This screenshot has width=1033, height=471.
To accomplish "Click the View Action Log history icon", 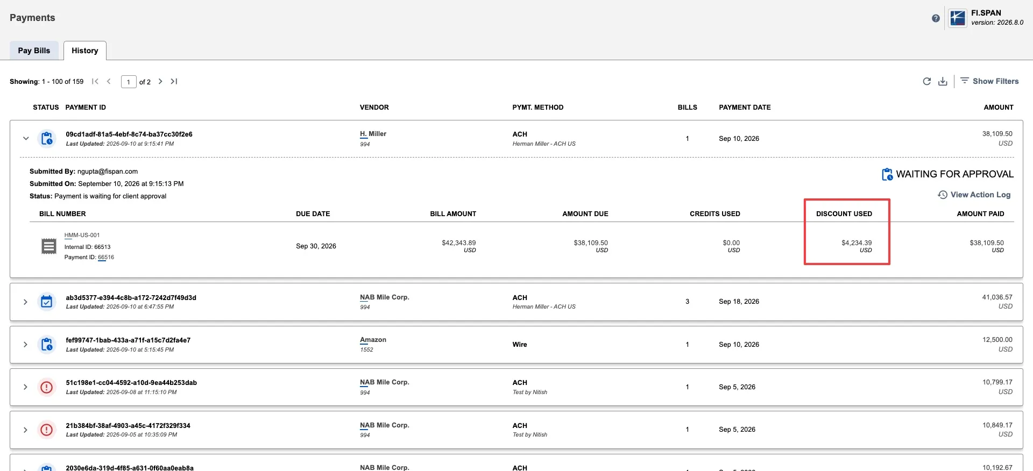I will click(943, 195).
